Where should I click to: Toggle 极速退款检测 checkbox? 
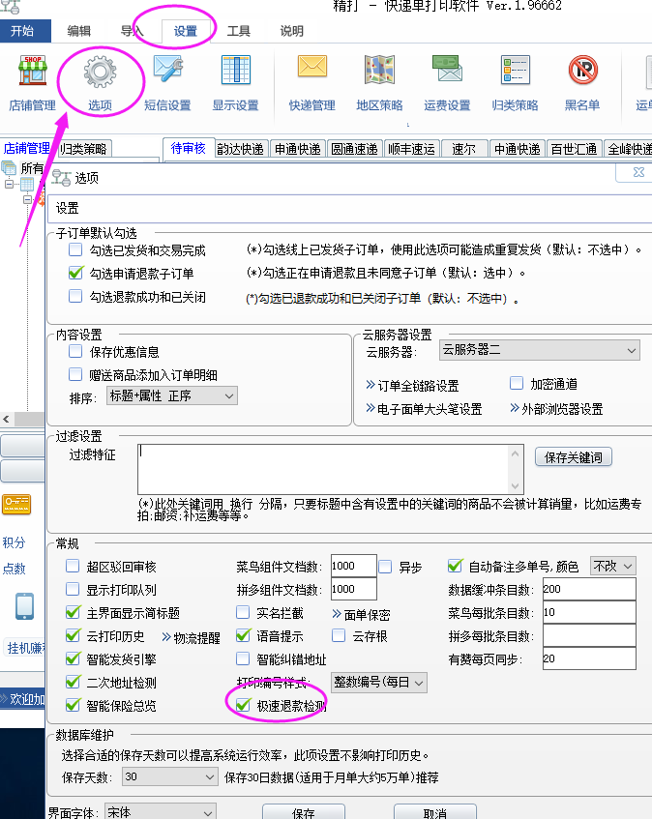tap(243, 705)
